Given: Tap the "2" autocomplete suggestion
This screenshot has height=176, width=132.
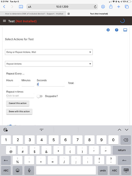Looking at the screenshot, I should click(42, 130).
